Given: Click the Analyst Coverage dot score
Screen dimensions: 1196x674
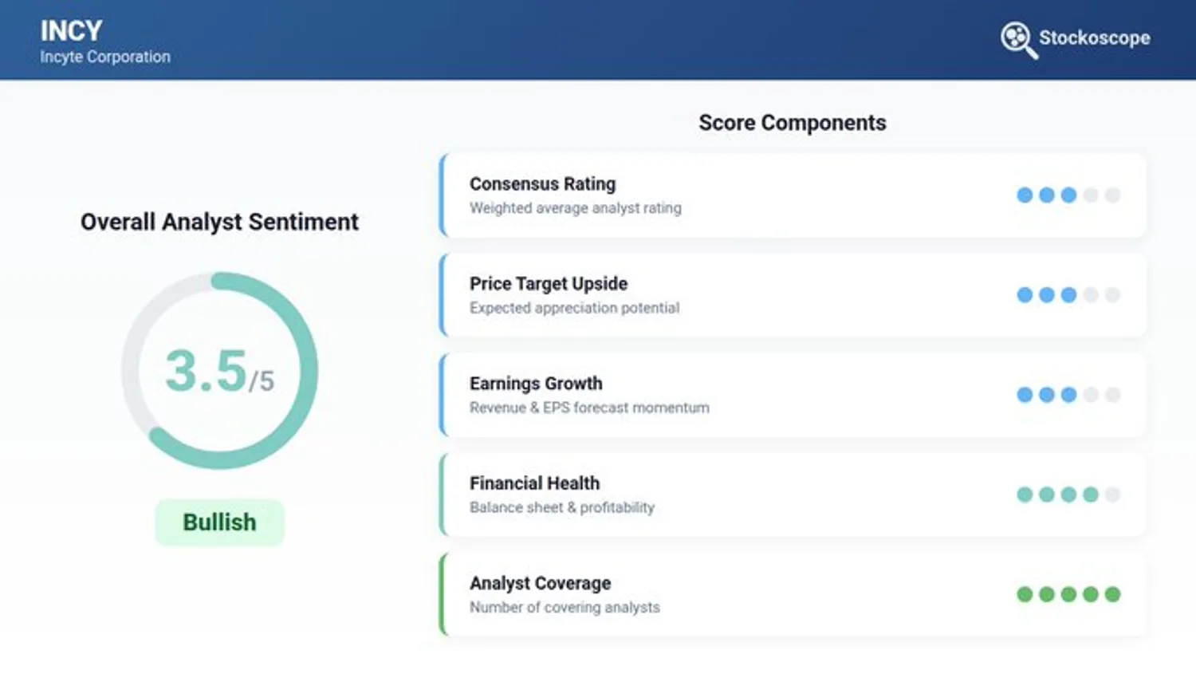Looking at the screenshot, I should click(1068, 594).
